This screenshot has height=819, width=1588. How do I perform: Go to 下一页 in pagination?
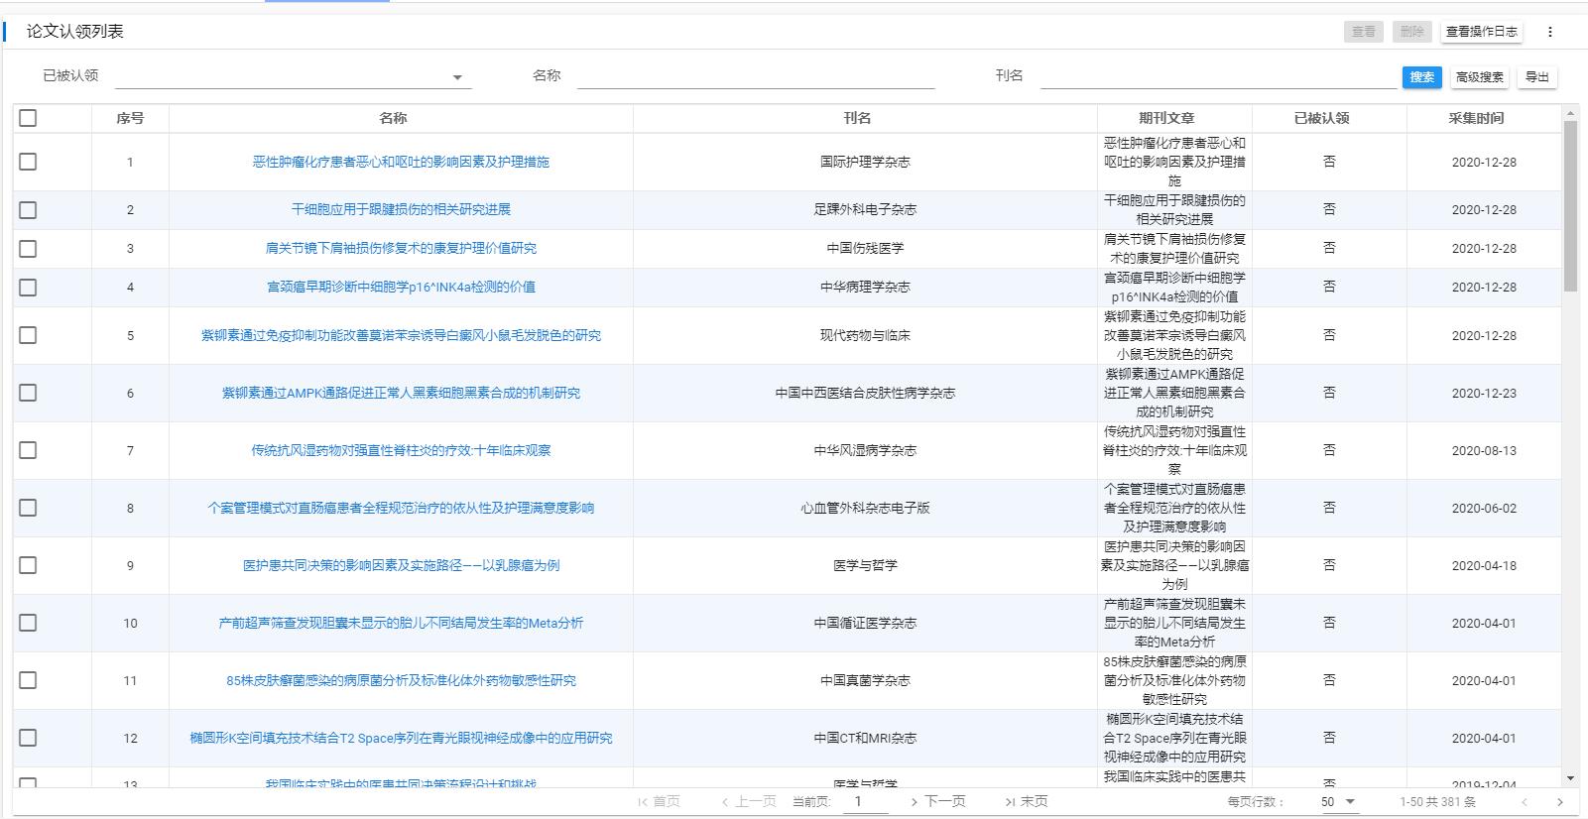click(x=937, y=801)
